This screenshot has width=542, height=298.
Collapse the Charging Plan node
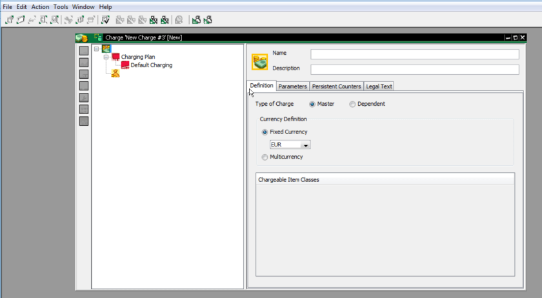coord(106,57)
